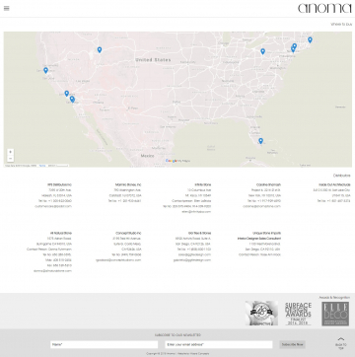Click Caroline Shamash's email address link
The width and height of the screenshot is (355, 357).
pyautogui.click(x=262, y=206)
